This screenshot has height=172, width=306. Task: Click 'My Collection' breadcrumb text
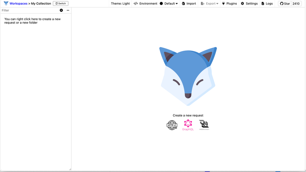point(41,3)
